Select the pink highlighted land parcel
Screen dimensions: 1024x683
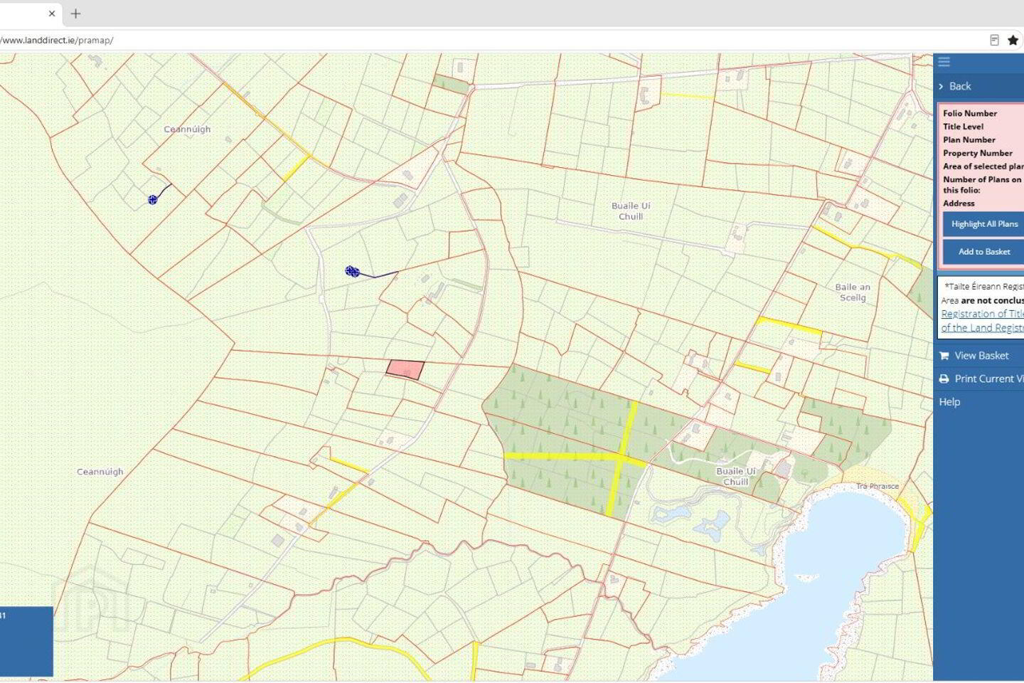pos(405,370)
